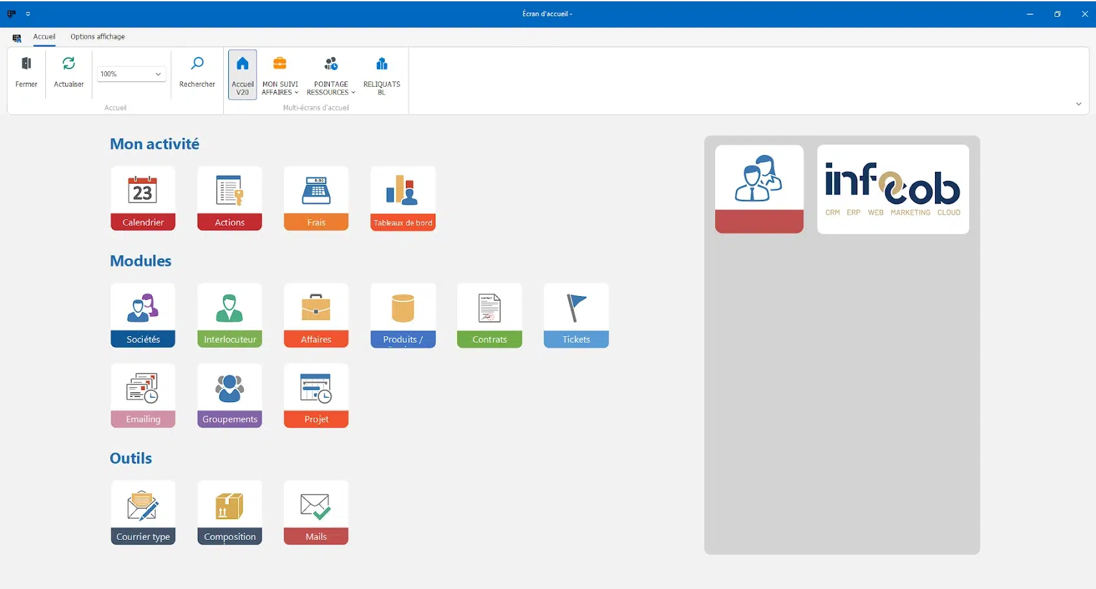Open the Sociétés module

click(143, 316)
